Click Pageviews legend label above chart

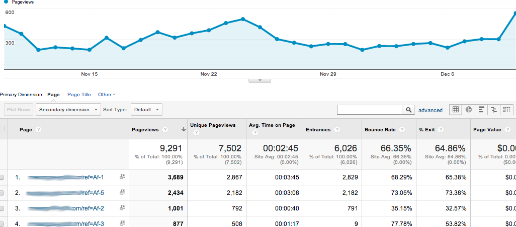tap(23, 2)
